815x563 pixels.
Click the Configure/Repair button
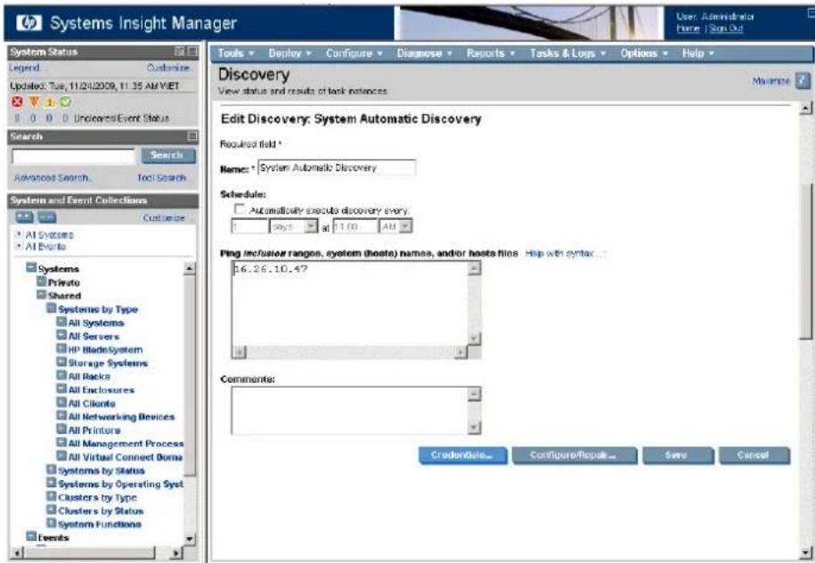tap(575, 455)
